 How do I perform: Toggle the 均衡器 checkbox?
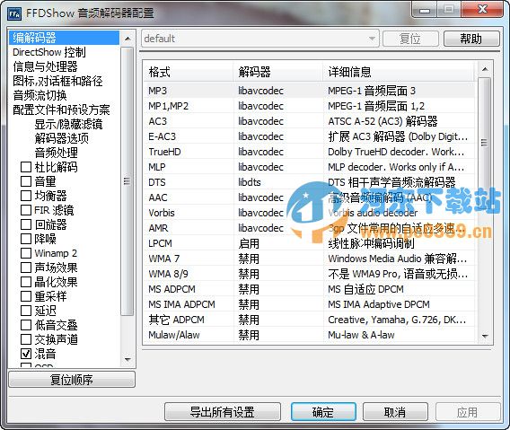(x=26, y=196)
